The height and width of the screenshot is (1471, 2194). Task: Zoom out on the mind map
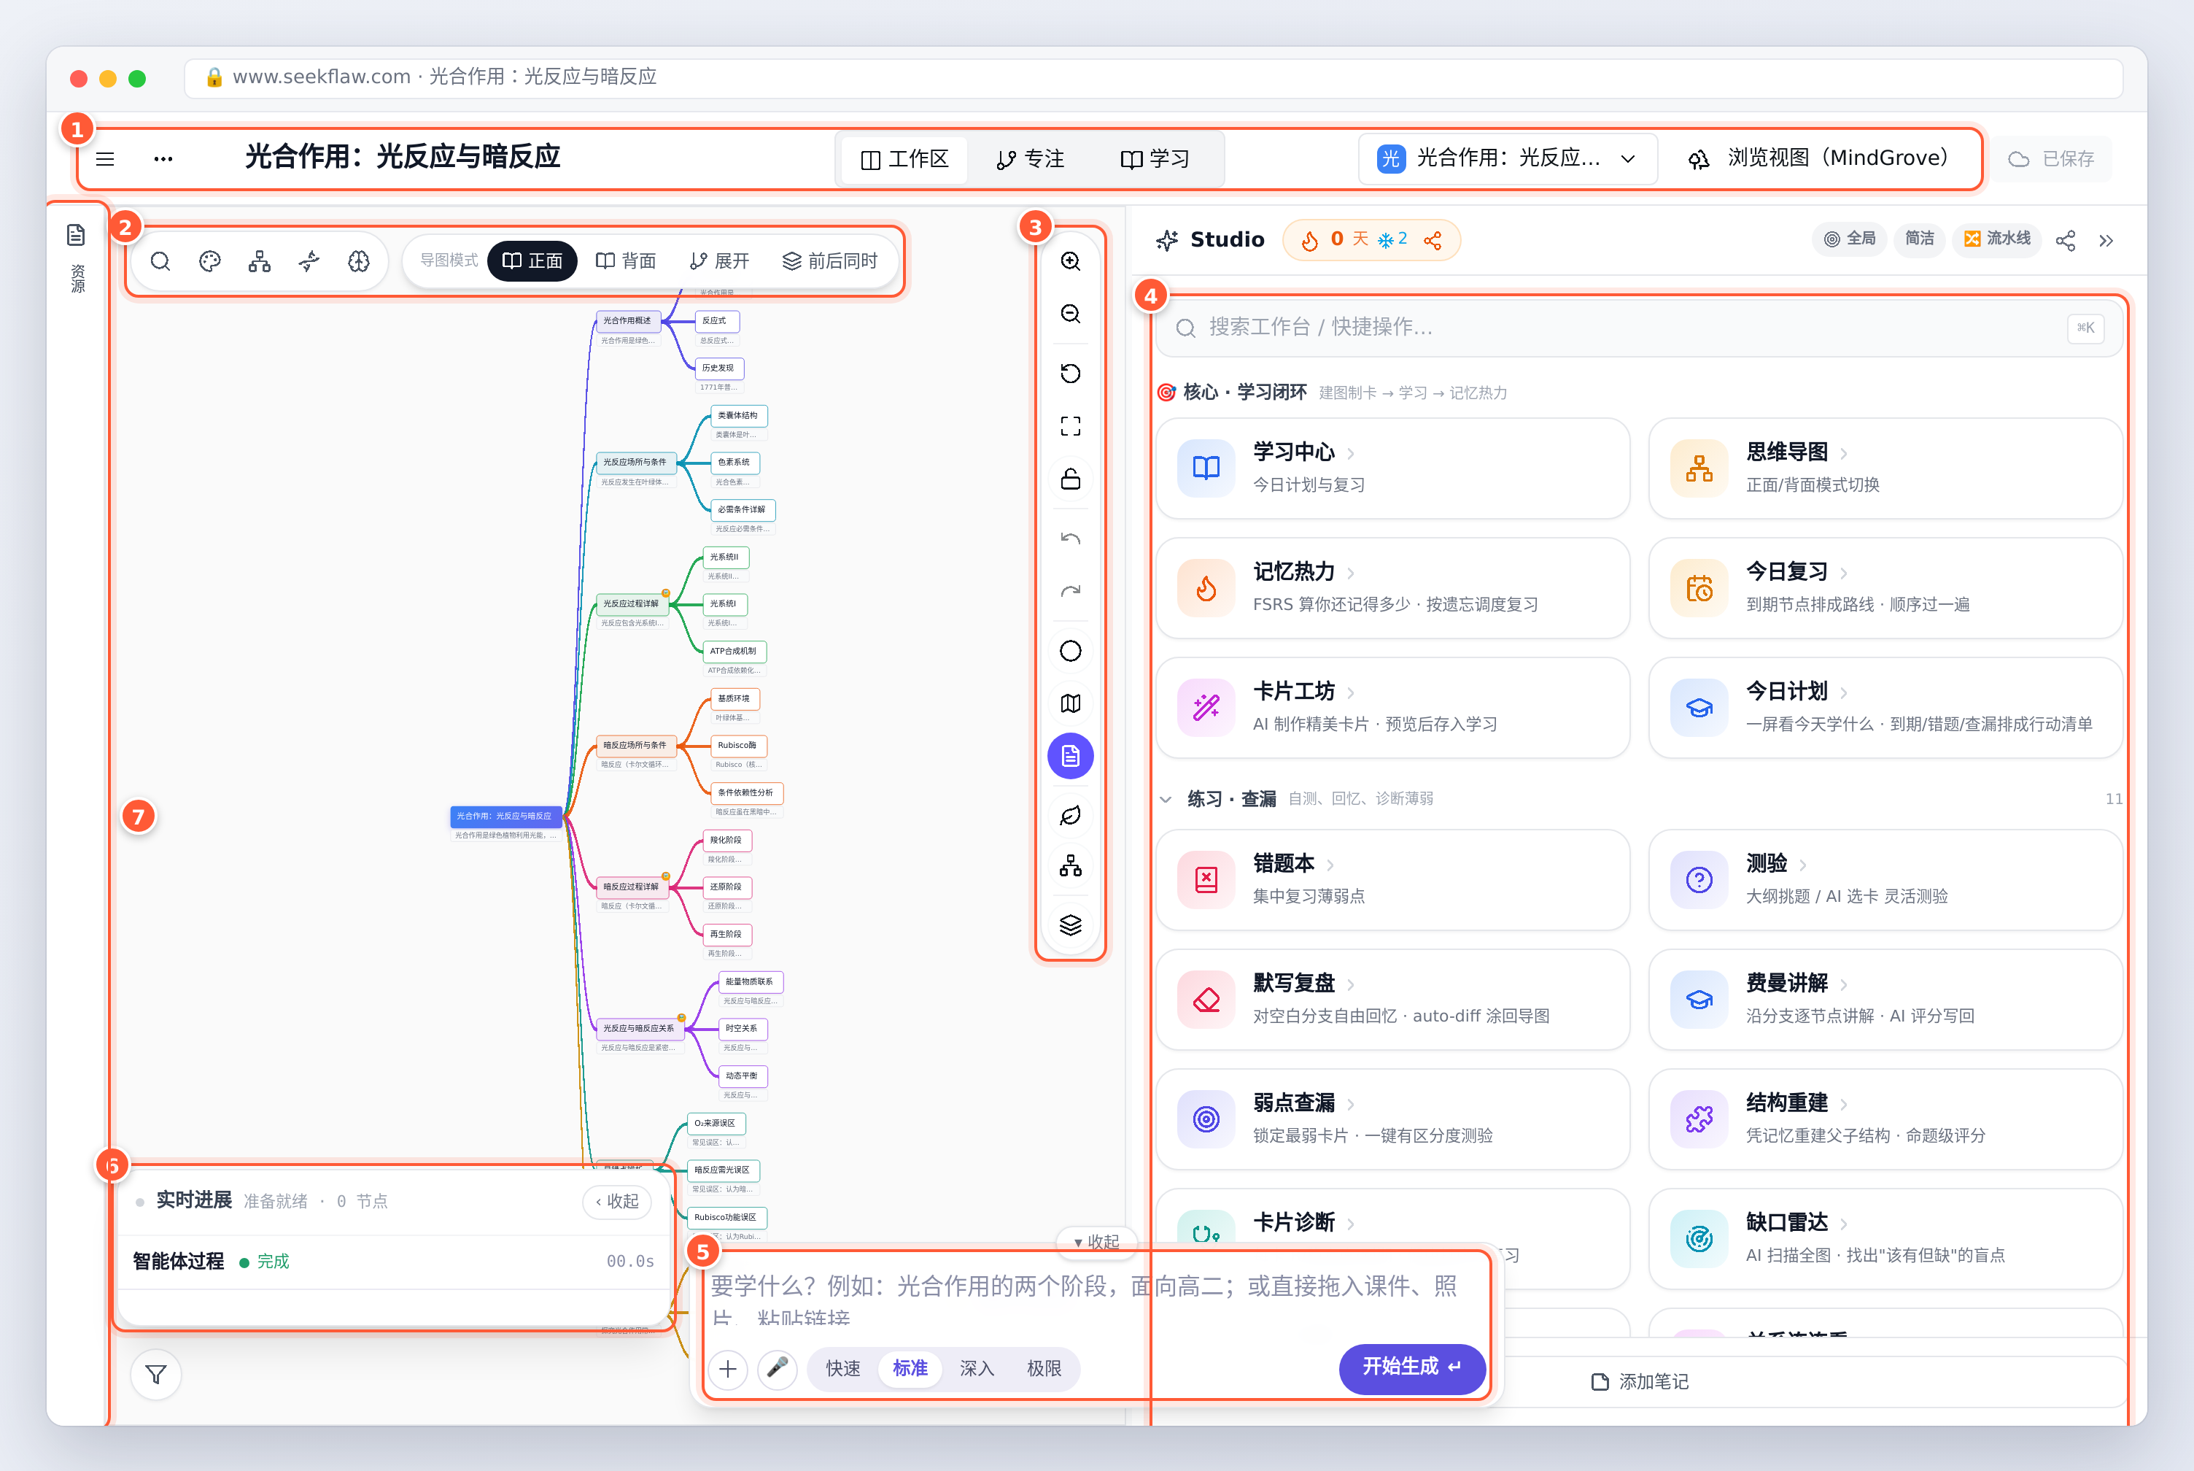tap(1071, 313)
